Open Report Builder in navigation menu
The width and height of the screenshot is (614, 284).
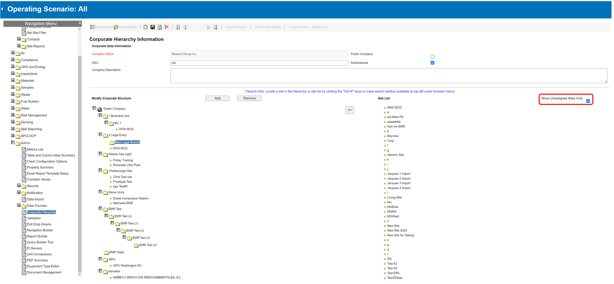pyautogui.click(x=37, y=236)
